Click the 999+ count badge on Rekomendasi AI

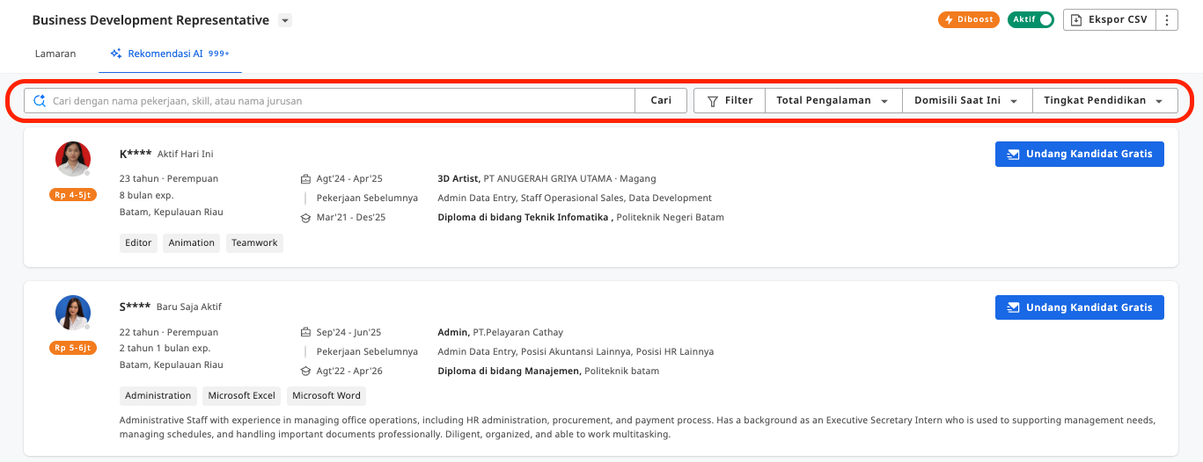click(x=218, y=54)
